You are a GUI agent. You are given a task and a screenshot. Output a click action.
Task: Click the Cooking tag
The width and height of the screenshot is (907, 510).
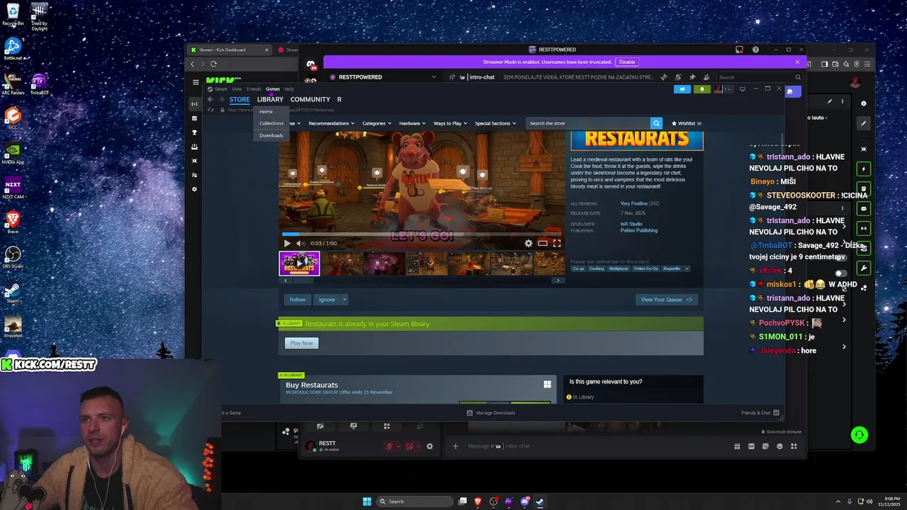coord(597,268)
